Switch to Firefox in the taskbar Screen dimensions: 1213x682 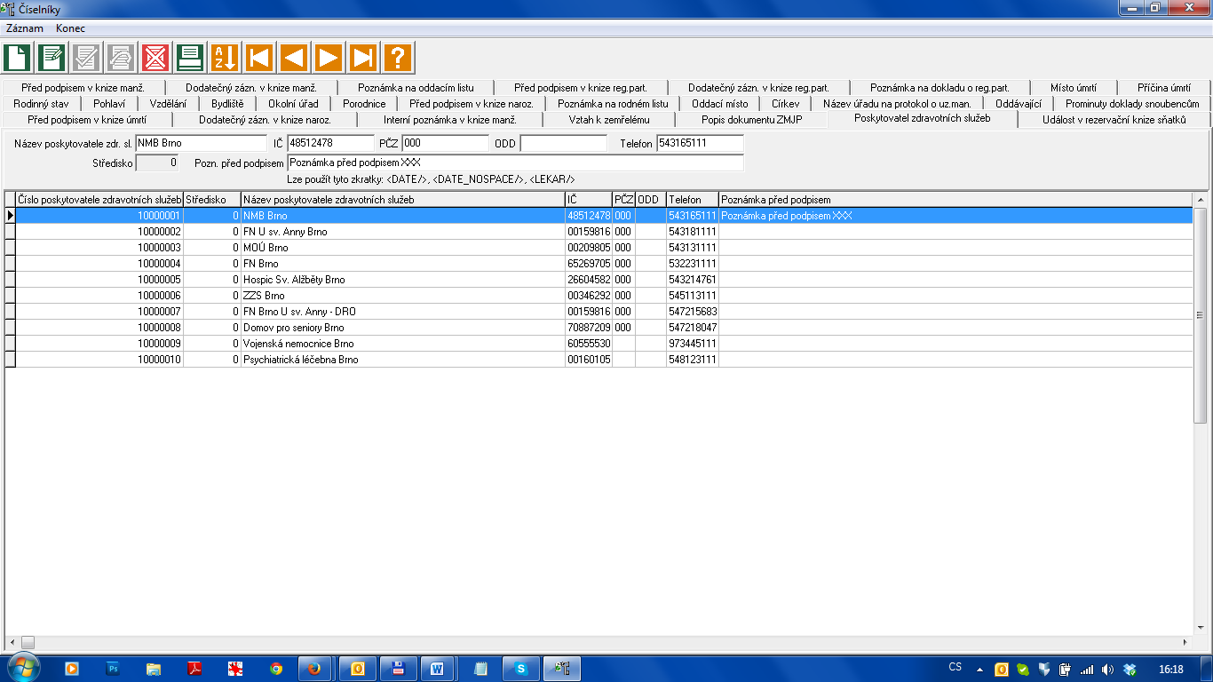[313, 669]
